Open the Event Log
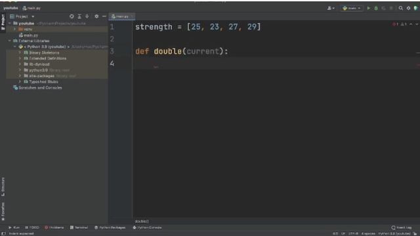 coord(401,227)
